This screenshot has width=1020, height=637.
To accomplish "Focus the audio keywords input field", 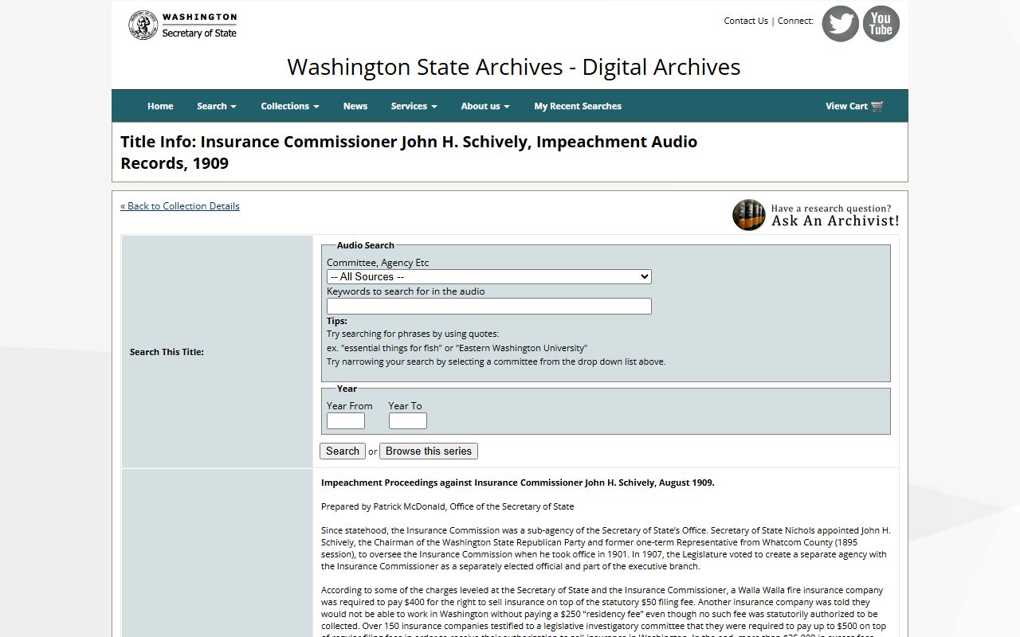I will pos(489,306).
